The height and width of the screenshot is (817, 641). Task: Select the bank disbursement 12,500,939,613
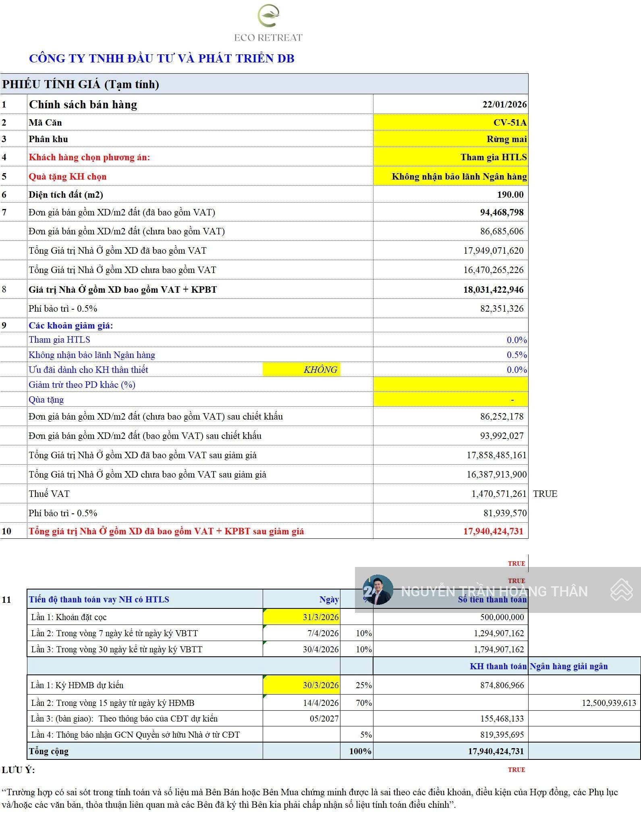coord(609,703)
